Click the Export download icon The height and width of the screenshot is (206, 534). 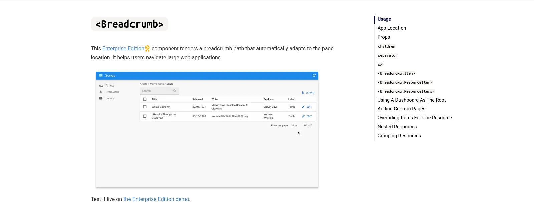[303, 93]
